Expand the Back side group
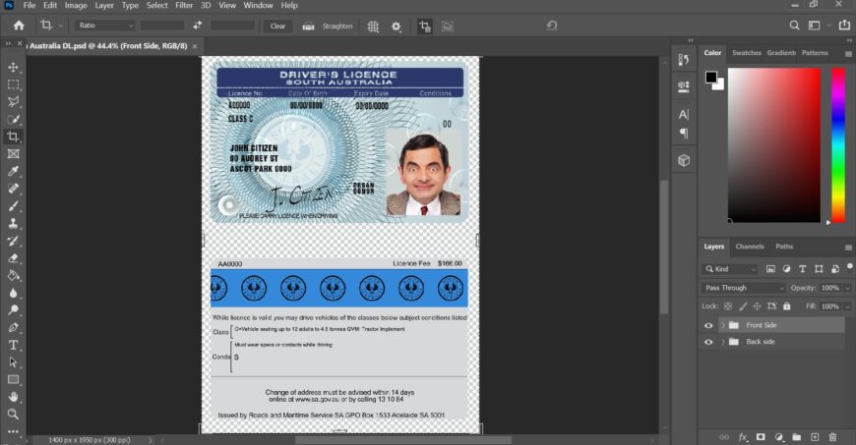The height and width of the screenshot is (445, 856). 723,342
